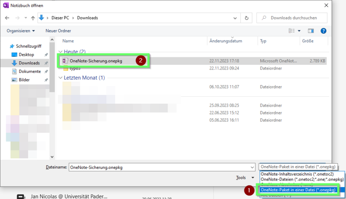Viewport: 346px width, 199px height.
Task: Open help with the question mark icon
Action: 323,31
